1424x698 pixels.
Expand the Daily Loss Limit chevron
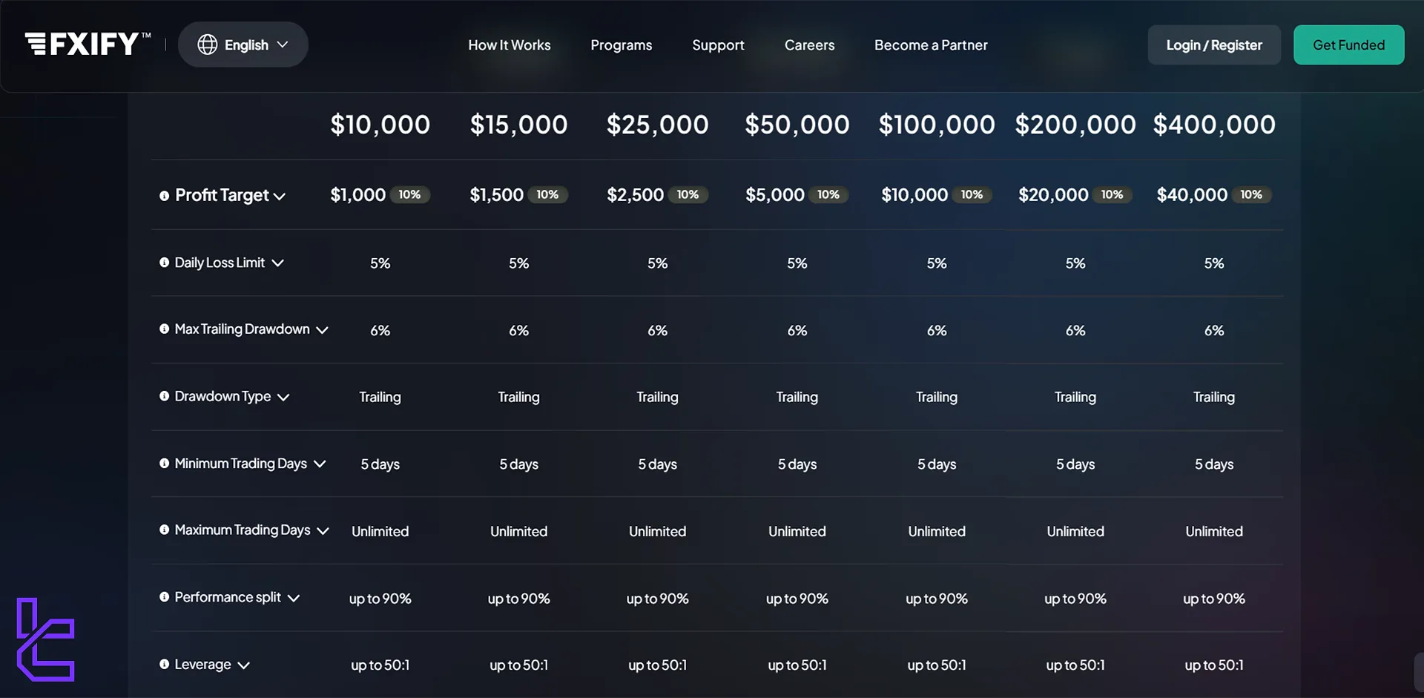277,263
